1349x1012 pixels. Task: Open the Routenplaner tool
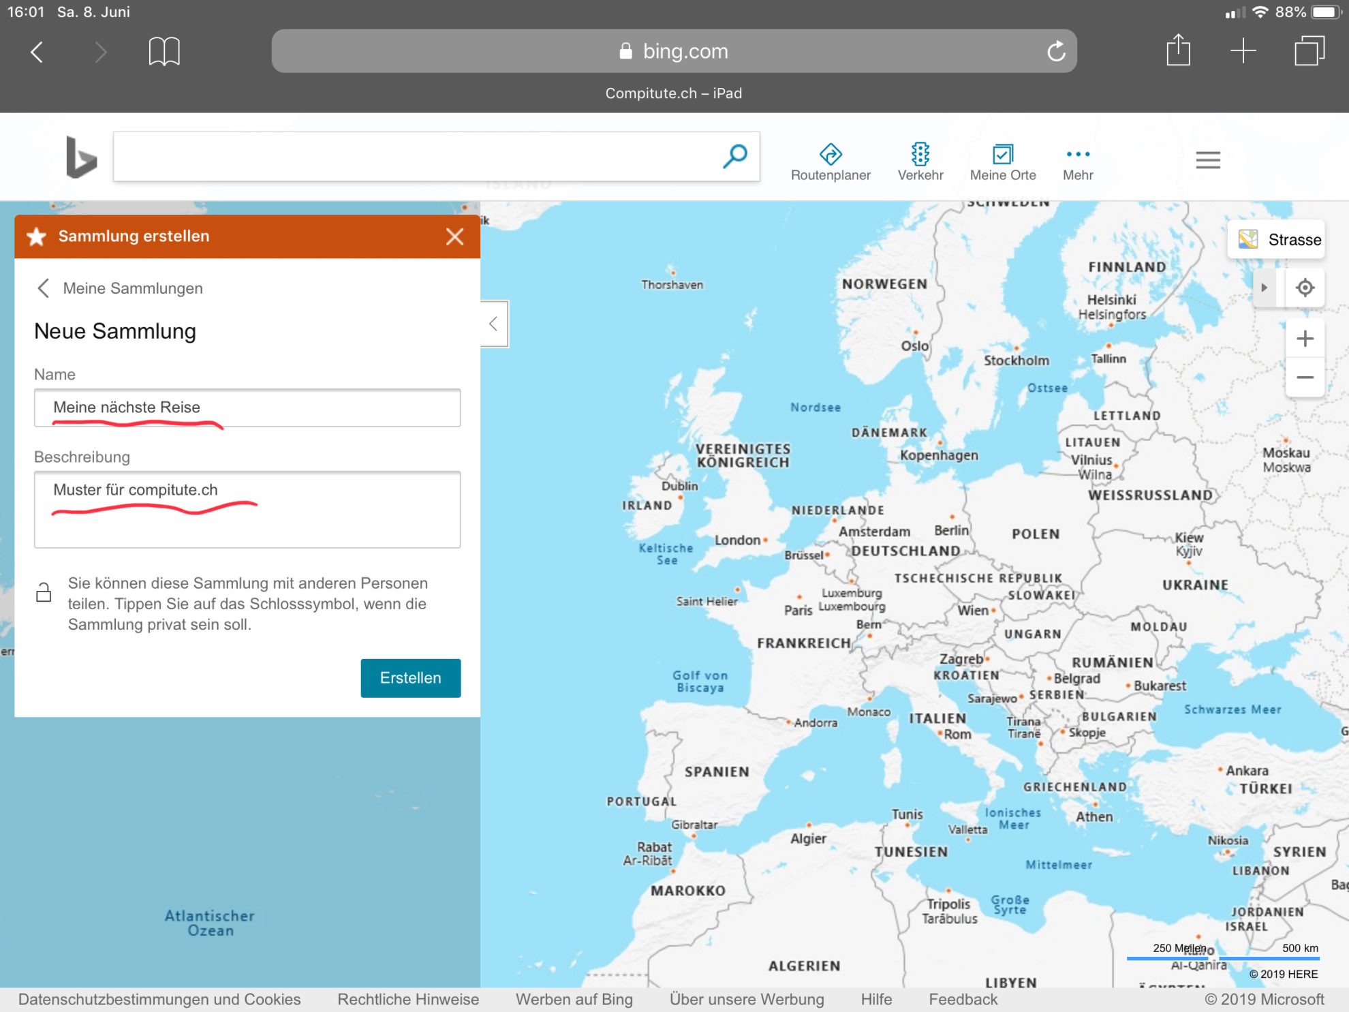coord(831,160)
